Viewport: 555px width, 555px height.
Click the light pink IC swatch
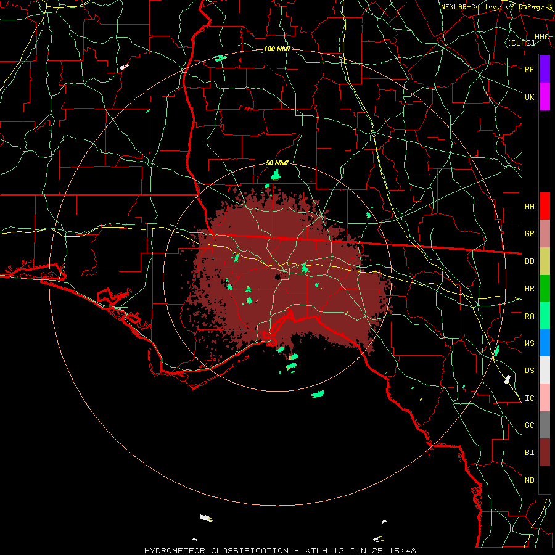(x=545, y=398)
